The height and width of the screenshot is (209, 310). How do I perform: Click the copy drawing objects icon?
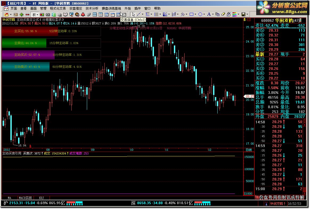click(218, 14)
